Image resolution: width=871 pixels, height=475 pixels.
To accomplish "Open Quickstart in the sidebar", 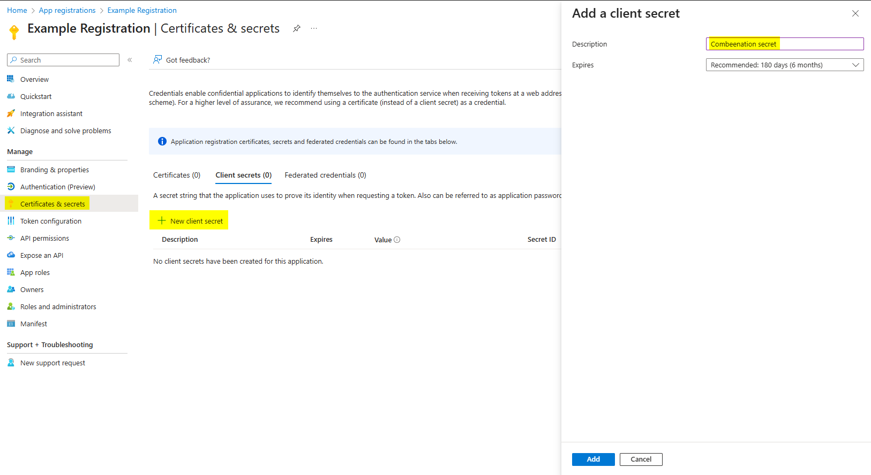I will [x=36, y=96].
